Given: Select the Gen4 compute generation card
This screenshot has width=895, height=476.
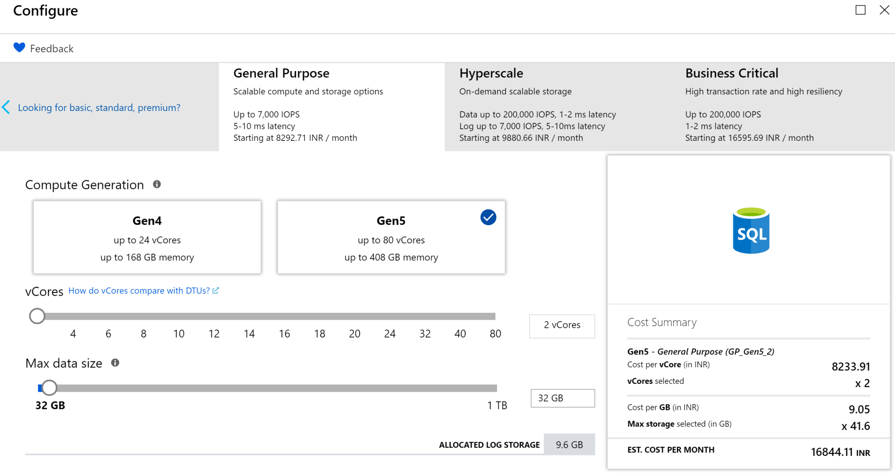Looking at the screenshot, I should pos(147,237).
